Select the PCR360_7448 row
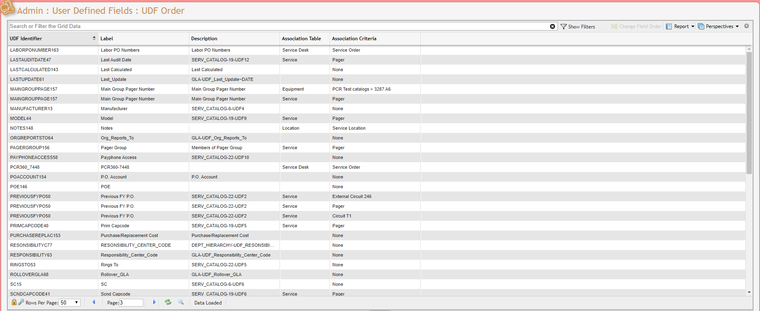Screen dimensions: 760x311 [25, 167]
